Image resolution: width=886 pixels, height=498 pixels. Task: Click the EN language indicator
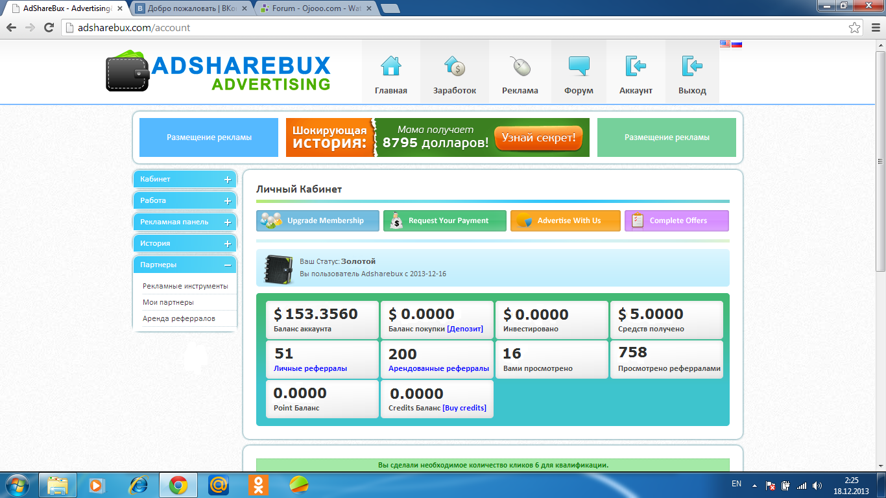tap(736, 484)
